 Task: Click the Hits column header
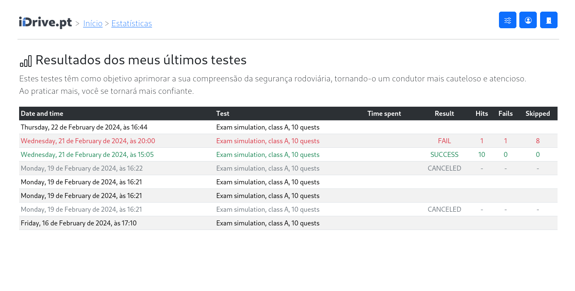(x=482, y=114)
